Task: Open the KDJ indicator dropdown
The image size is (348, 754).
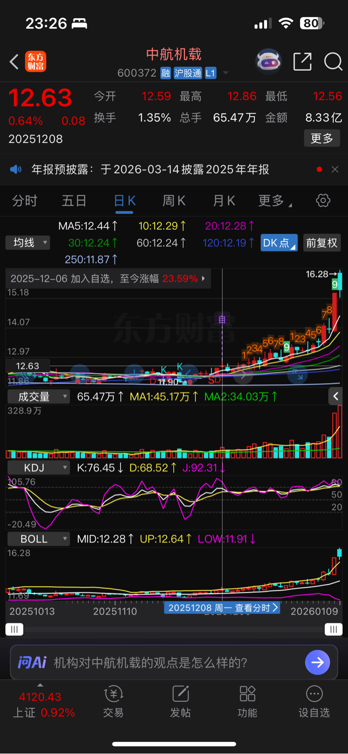Action: coord(38,467)
